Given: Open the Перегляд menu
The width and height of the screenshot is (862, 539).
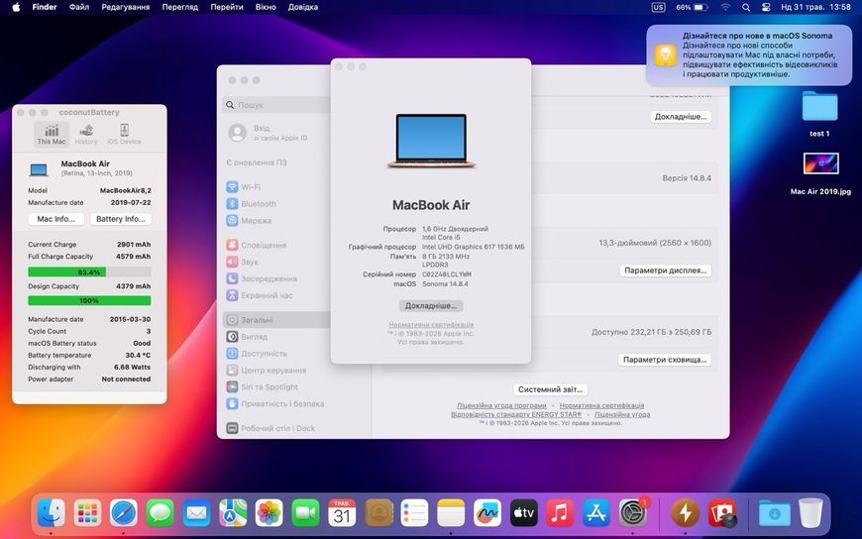Looking at the screenshot, I should [x=179, y=7].
